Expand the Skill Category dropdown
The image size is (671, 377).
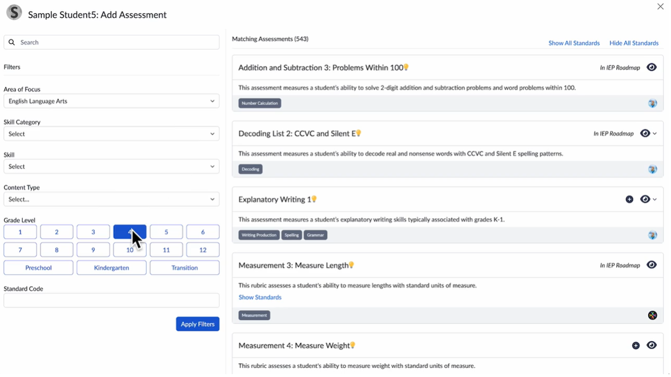click(111, 134)
